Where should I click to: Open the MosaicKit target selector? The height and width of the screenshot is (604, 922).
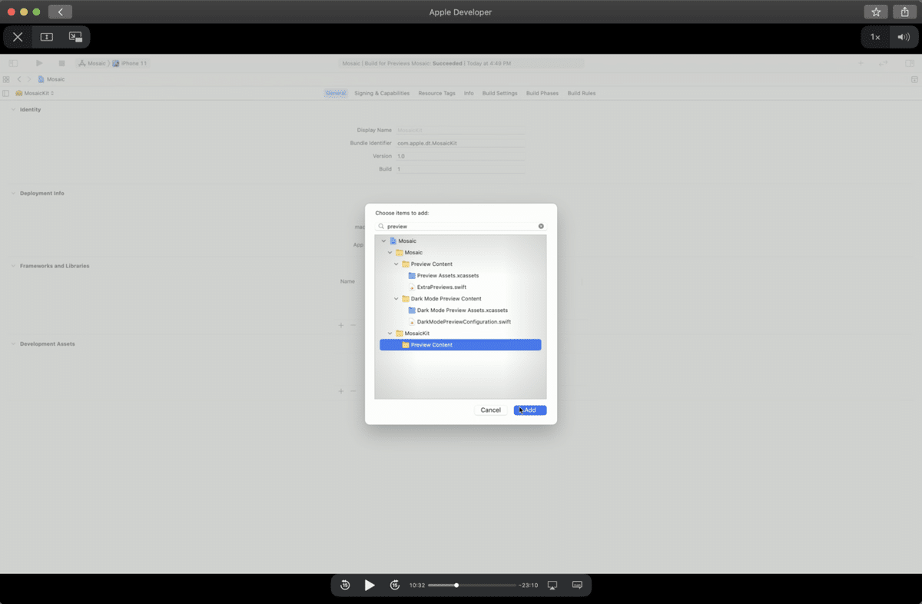click(35, 93)
